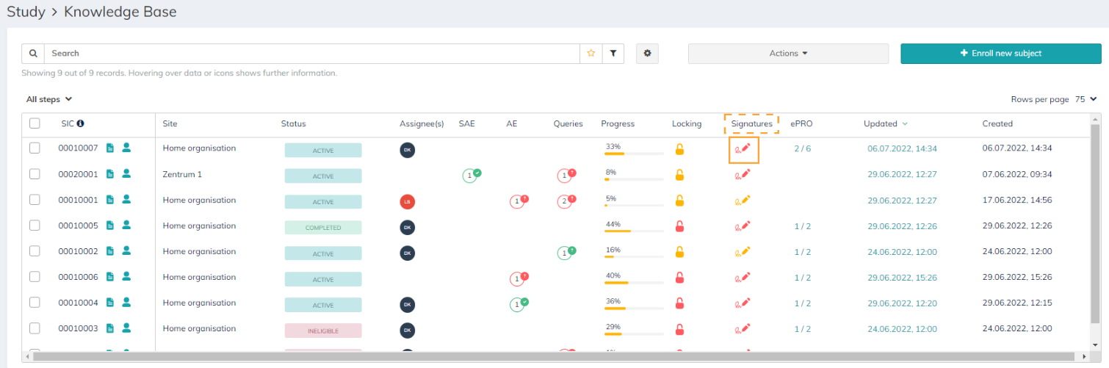Viewport: 1109px width, 368px height.
Task: Open table settings gear icon
Action: tap(647, 54)
